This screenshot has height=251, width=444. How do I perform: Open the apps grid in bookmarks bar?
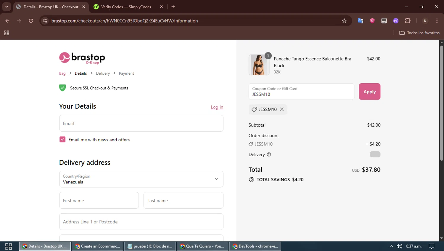pos(7,33)
